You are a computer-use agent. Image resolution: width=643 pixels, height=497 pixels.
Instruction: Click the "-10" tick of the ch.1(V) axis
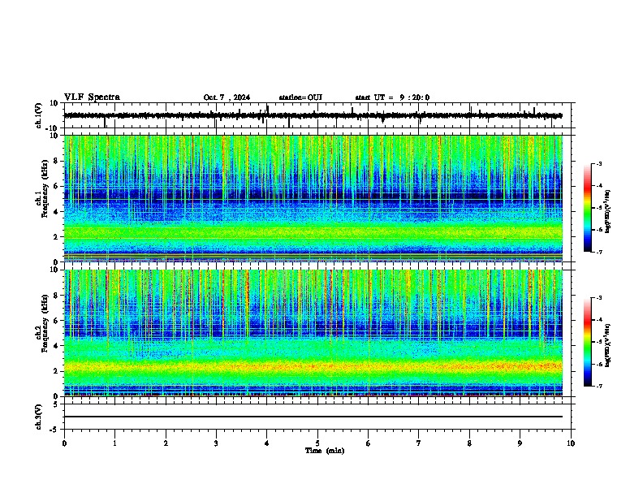pos(53,128)
